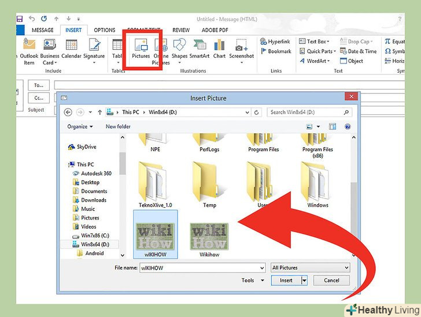Open Desktop in the navigation pane
421x317 pixels.
[86, 182]
